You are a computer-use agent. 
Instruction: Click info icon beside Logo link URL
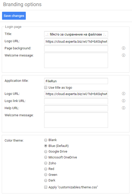click(x=123, y=101)
